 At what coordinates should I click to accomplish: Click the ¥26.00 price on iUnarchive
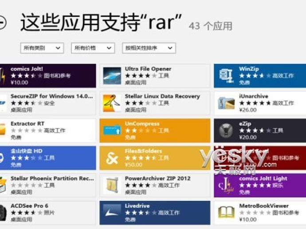coord(248,110)
